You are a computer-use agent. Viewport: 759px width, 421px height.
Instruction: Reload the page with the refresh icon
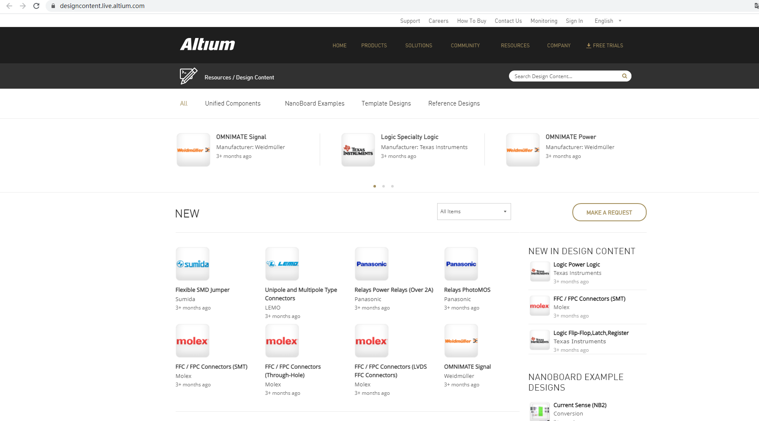[x=36, y=6]
